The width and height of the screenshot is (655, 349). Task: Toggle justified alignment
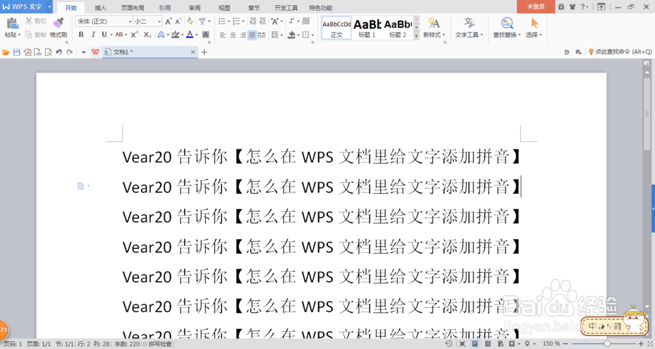(252, 35)
